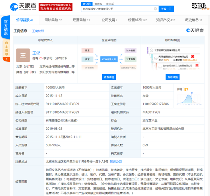Viewport: 210px width, 196px height.
Task: Open the 公司发展 2 tab
Action: (x=109, y=20)
